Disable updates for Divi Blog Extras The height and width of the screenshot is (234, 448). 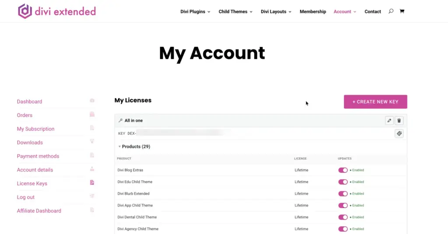[x=343, y=170]
